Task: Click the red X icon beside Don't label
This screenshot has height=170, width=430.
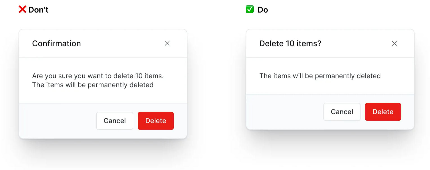Action: coord(22,9)
